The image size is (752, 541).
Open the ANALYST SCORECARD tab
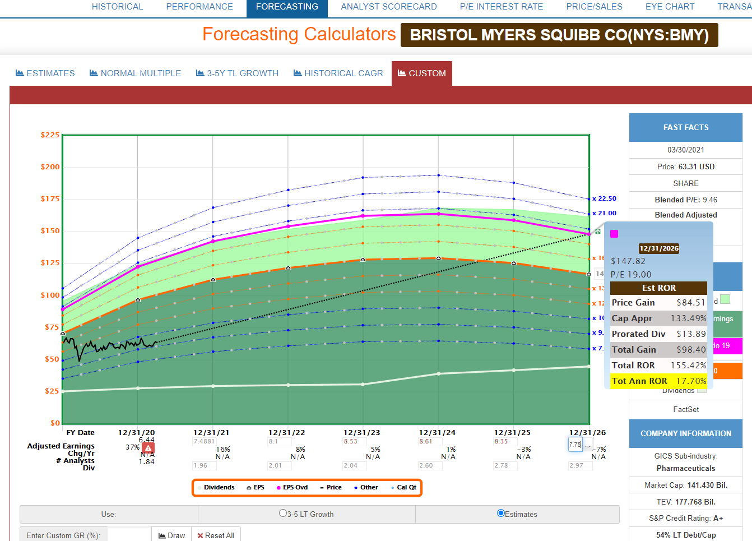pos(389,7)
